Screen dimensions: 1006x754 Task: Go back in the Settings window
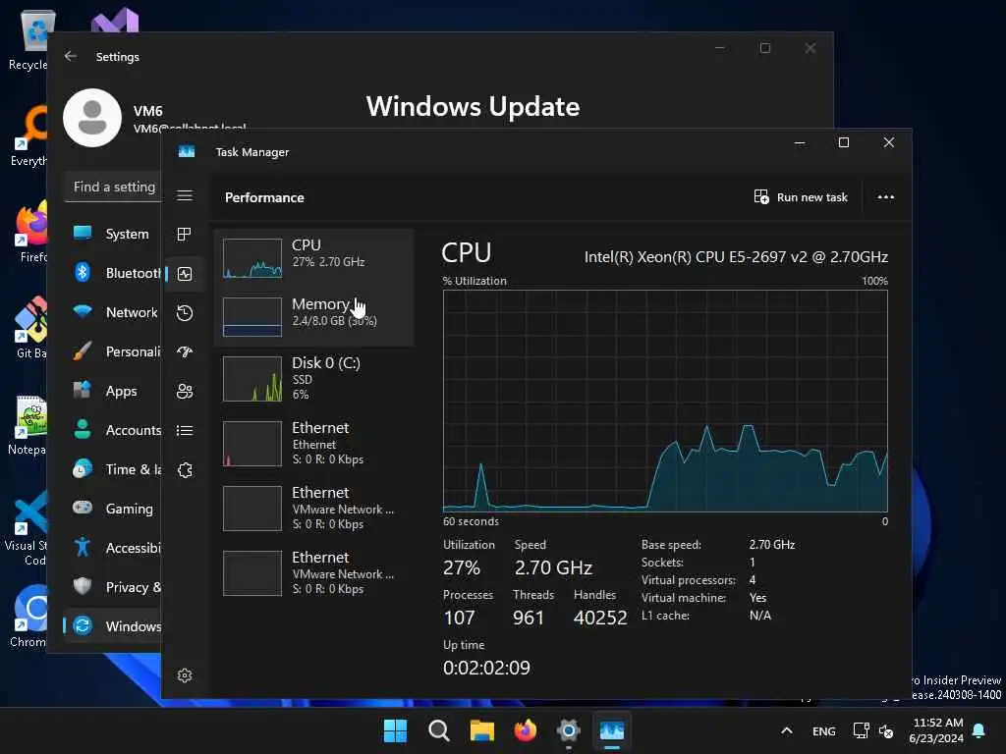(71, 56)
